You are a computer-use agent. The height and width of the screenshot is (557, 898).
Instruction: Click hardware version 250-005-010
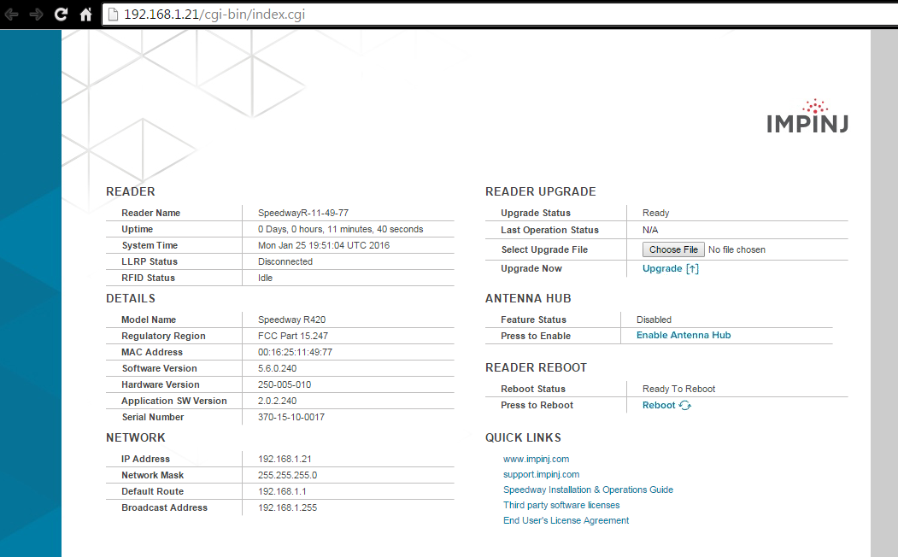[x=285, y=384]
